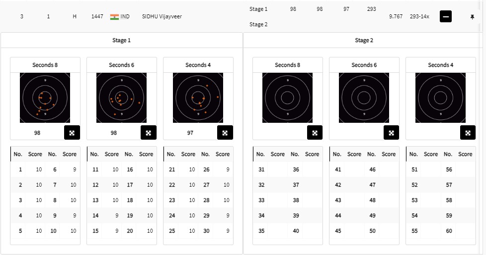Click Stage 1 label in summary row

pos(258,9)
